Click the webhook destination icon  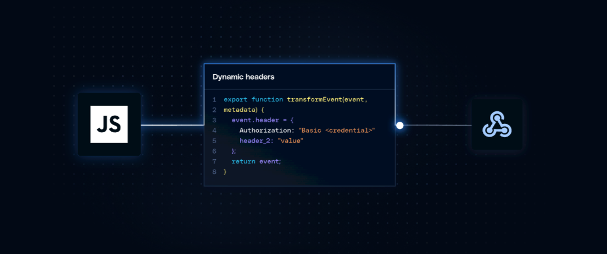(497, 124)
